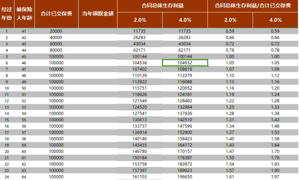Select the 4.0% value 120052
Image resolution: width=299 pixels, height=180 pixels.
coord(185,88)
